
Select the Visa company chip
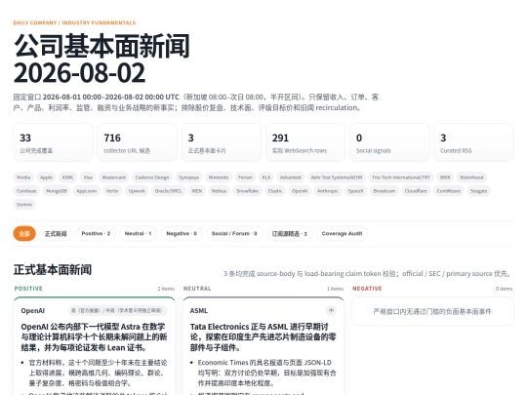tap(88, 178)
